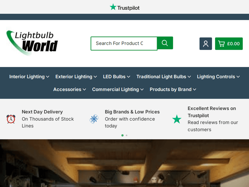The image size is (249, 187).
Task: Click the green magnifier search button
Action: click(x=165, y=43)
